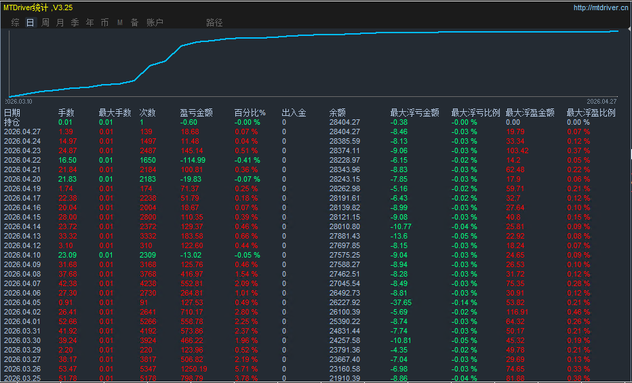Click lot size 52.66
Screen dimensions: 632x383
pos(68,321)
